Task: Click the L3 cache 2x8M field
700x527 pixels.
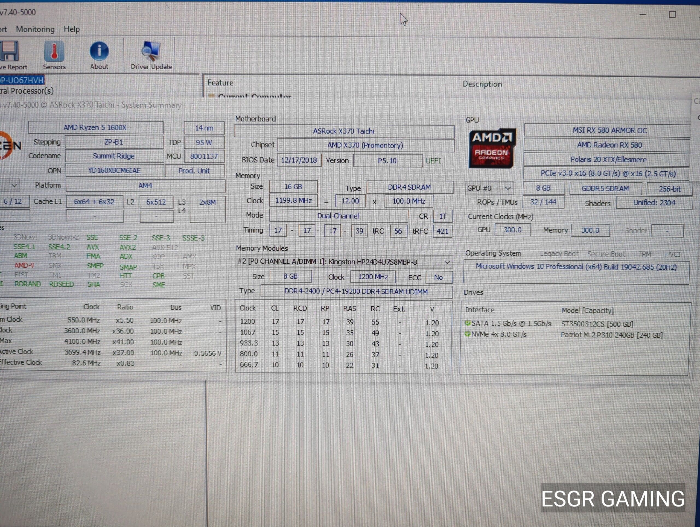Action: click(208, 209)
